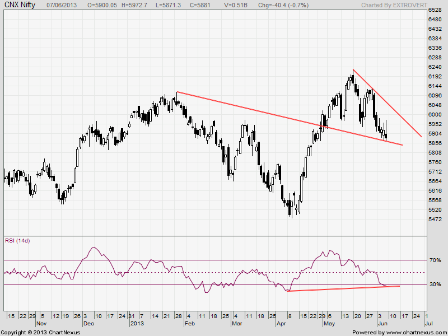Select the H=5972.7 high price value
The height and width of the screenshot is (336, 448).
point(150,4)
